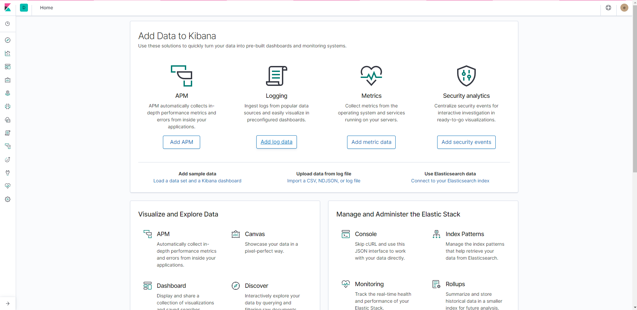The image size is (637, 310).
Task: Click the Home breadcrumb
Action: click(47, 8)
